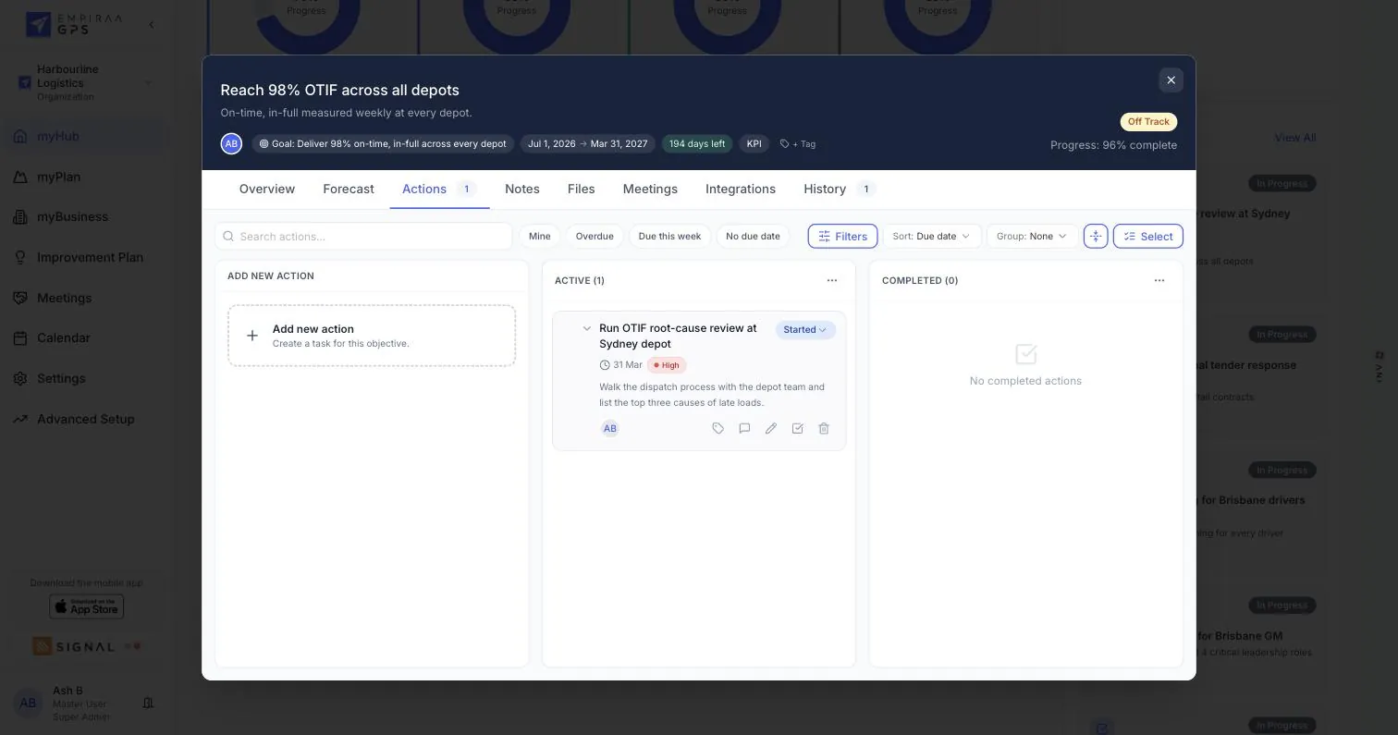Image resolution: width=1398 pixels, height=735 pixels.
Task: Click the Run OTIF root-cause review title
Action: pos(678,336)
